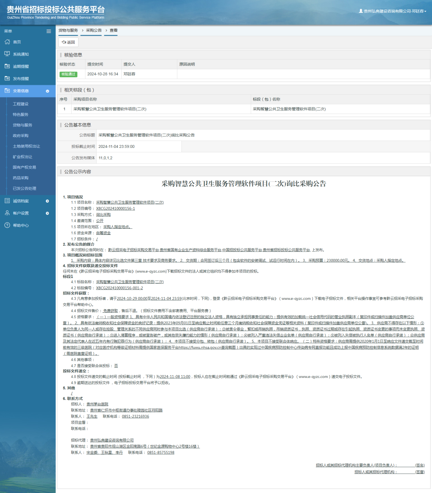Image resolution: width=432 pixels, height=493 pixels.
Task: Click the hamburger menu icon beside 菜单
Action: (x=49, y=31)
